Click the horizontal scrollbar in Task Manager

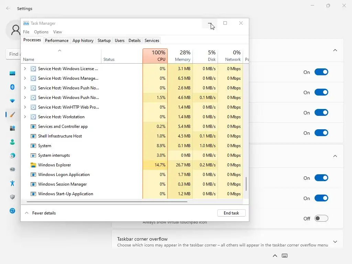(x=107, y=202)
